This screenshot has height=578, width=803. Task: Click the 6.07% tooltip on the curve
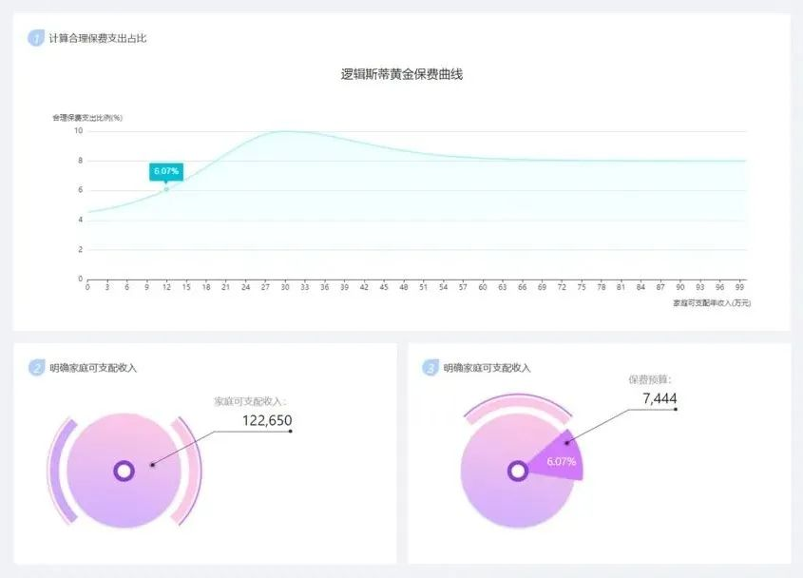(166, 172)
